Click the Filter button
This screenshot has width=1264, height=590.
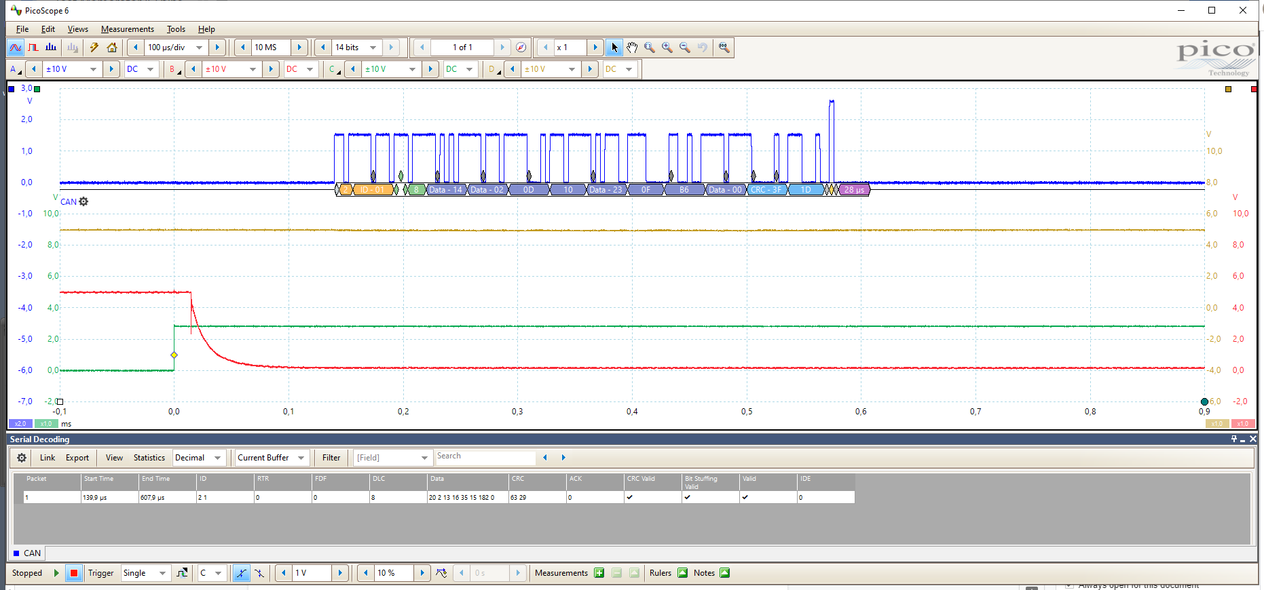[x=331, y=458]
